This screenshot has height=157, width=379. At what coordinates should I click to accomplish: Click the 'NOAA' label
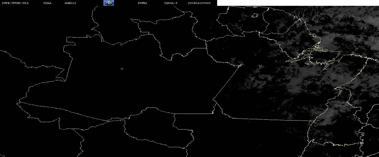47,3
